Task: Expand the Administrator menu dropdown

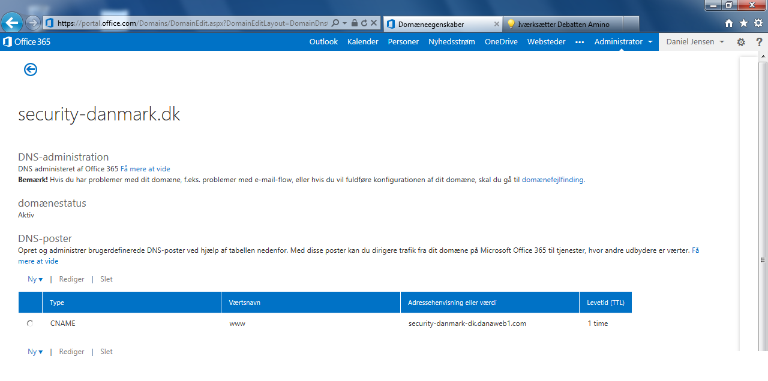Action: point(623,42)
